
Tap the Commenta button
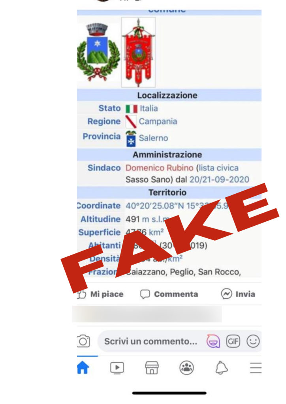pyautogui.click(x=169, y=294)
